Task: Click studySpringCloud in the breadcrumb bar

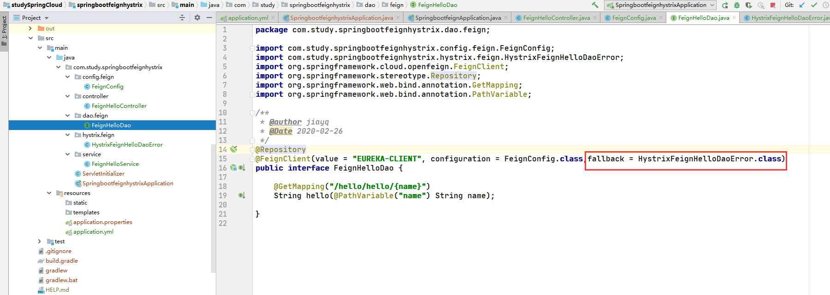Action: (32, 5)
